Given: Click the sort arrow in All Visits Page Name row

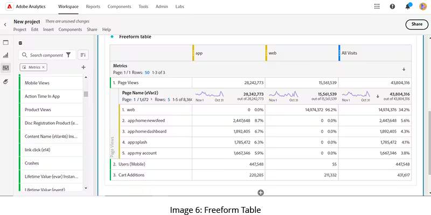Looking at the screenshot, I should coord(378,96).
